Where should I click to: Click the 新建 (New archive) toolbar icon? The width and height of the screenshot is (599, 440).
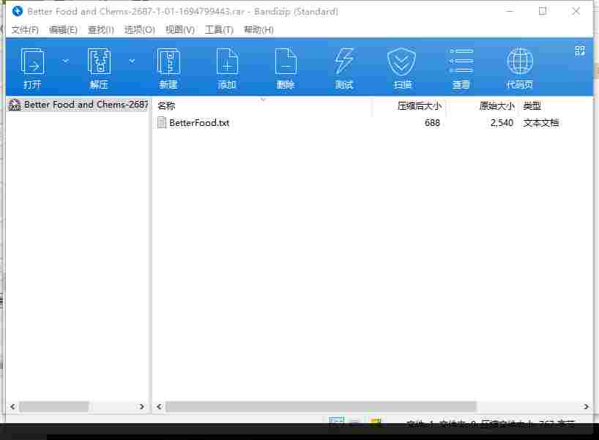click(x=168, y=61)
